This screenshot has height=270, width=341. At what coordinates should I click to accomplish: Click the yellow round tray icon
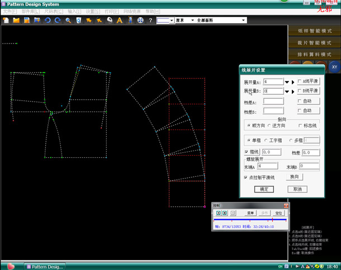[x=318, y=266]
